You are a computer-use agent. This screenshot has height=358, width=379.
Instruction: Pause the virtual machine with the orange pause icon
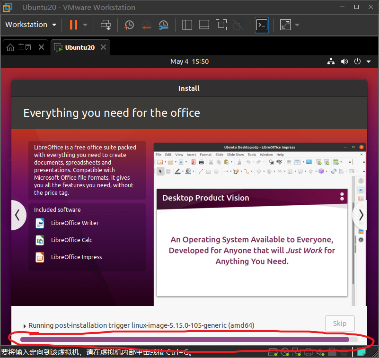pos(73,25)
